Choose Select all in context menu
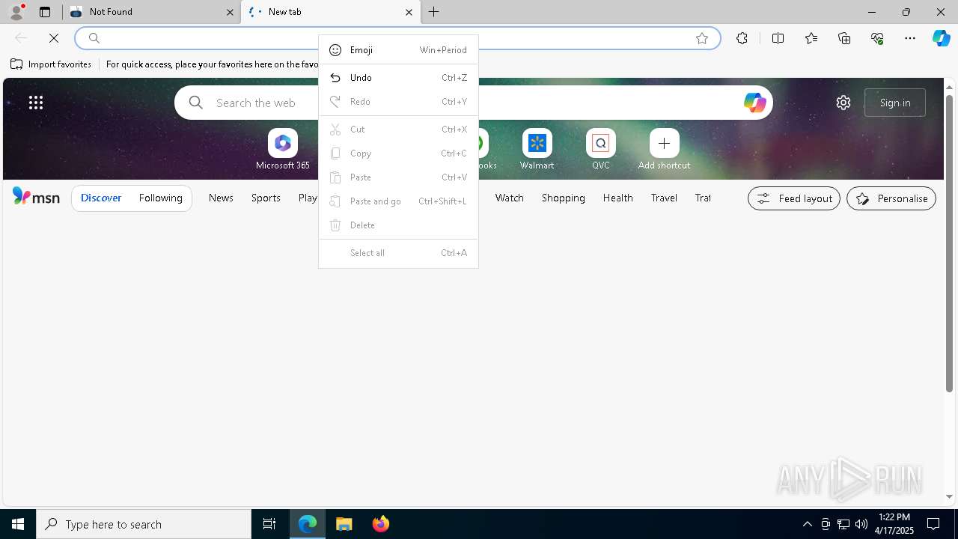The width and height of the screenshot is (958, 539). pos(398,253)
